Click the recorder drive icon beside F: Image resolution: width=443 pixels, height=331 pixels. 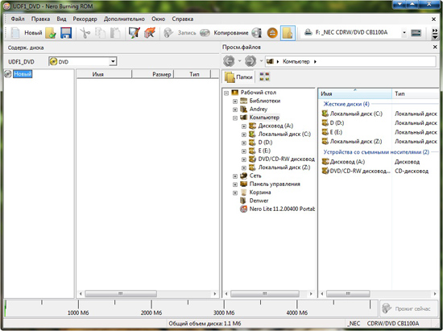[308, 32]
